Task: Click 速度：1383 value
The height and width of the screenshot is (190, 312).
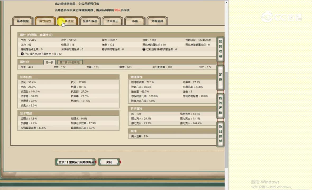Action: 149,40
